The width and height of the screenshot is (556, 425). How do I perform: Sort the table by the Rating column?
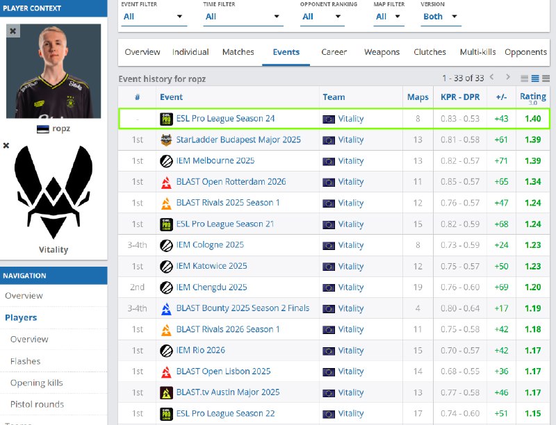point(533,97)
